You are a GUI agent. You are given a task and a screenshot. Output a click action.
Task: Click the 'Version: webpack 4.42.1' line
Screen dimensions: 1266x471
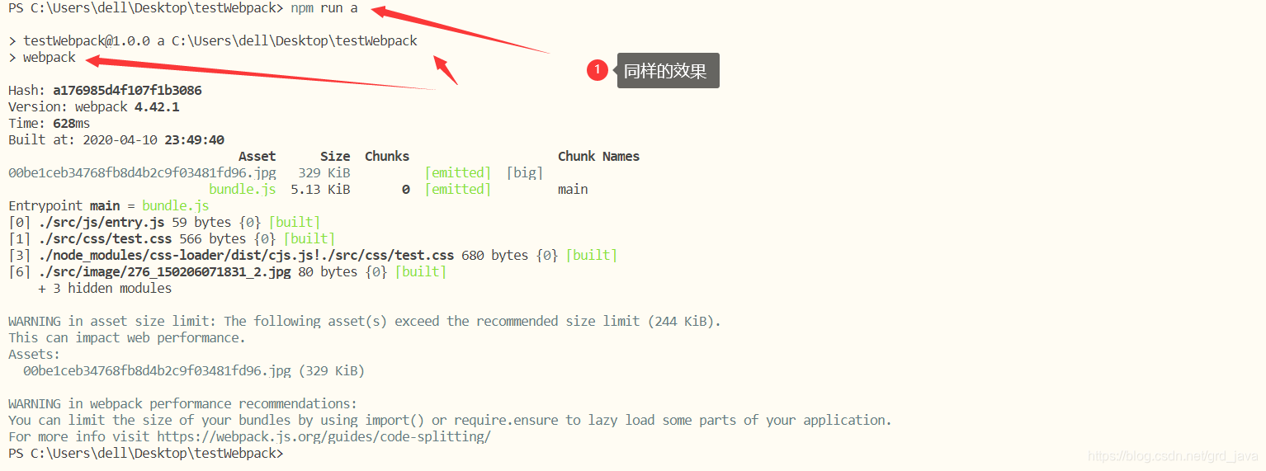pyautogui.click(x=94, y=107)
